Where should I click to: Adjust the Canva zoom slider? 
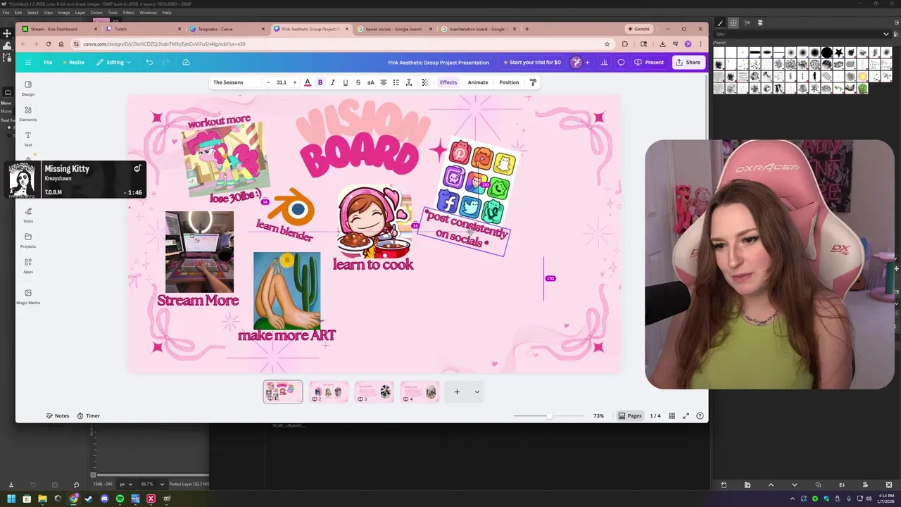(549, 415)
